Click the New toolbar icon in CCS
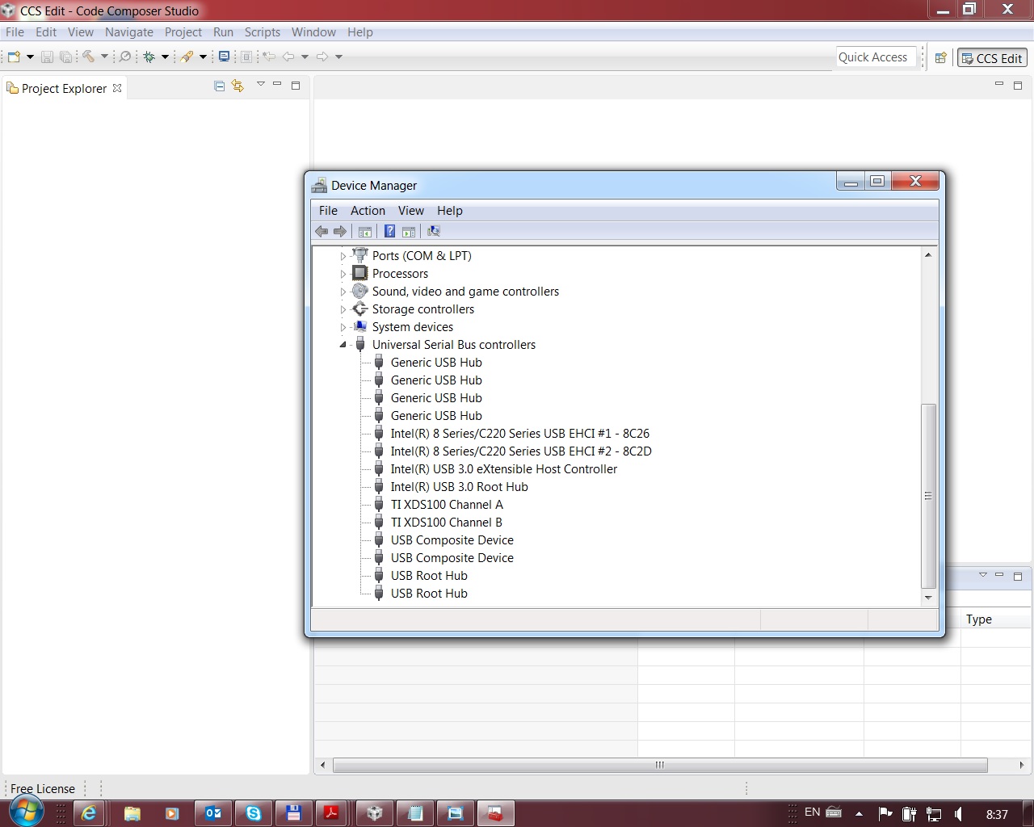The height and width of the screenshot is (827, 1034). point(14,57)
